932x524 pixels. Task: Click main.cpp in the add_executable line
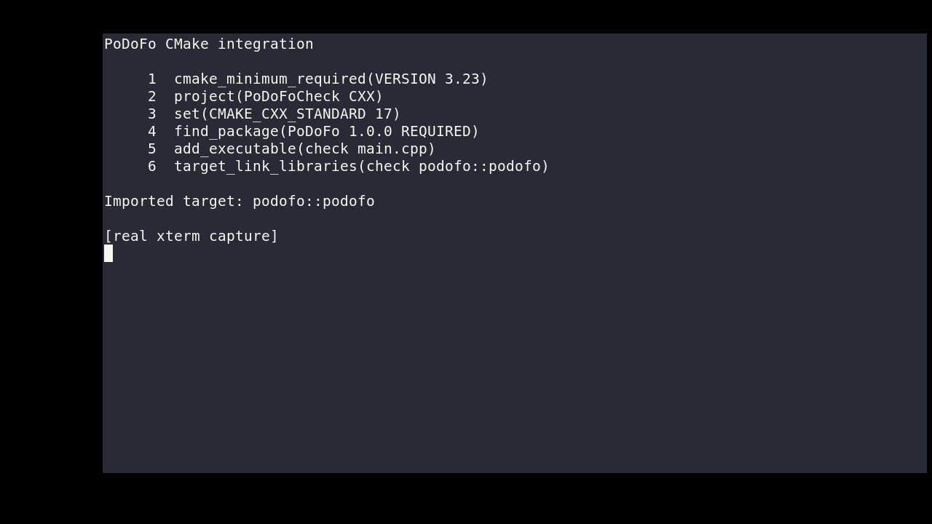tap(392, 149)
